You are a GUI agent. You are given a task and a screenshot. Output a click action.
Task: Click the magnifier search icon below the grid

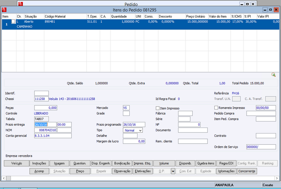(274, 75)
